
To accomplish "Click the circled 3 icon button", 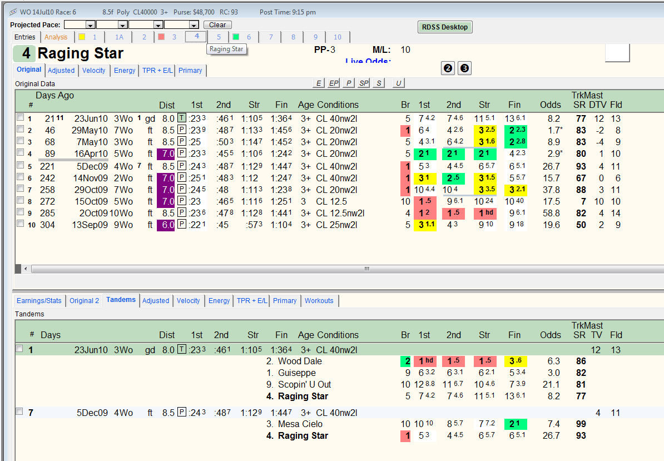I will click(x=464, y=68).
